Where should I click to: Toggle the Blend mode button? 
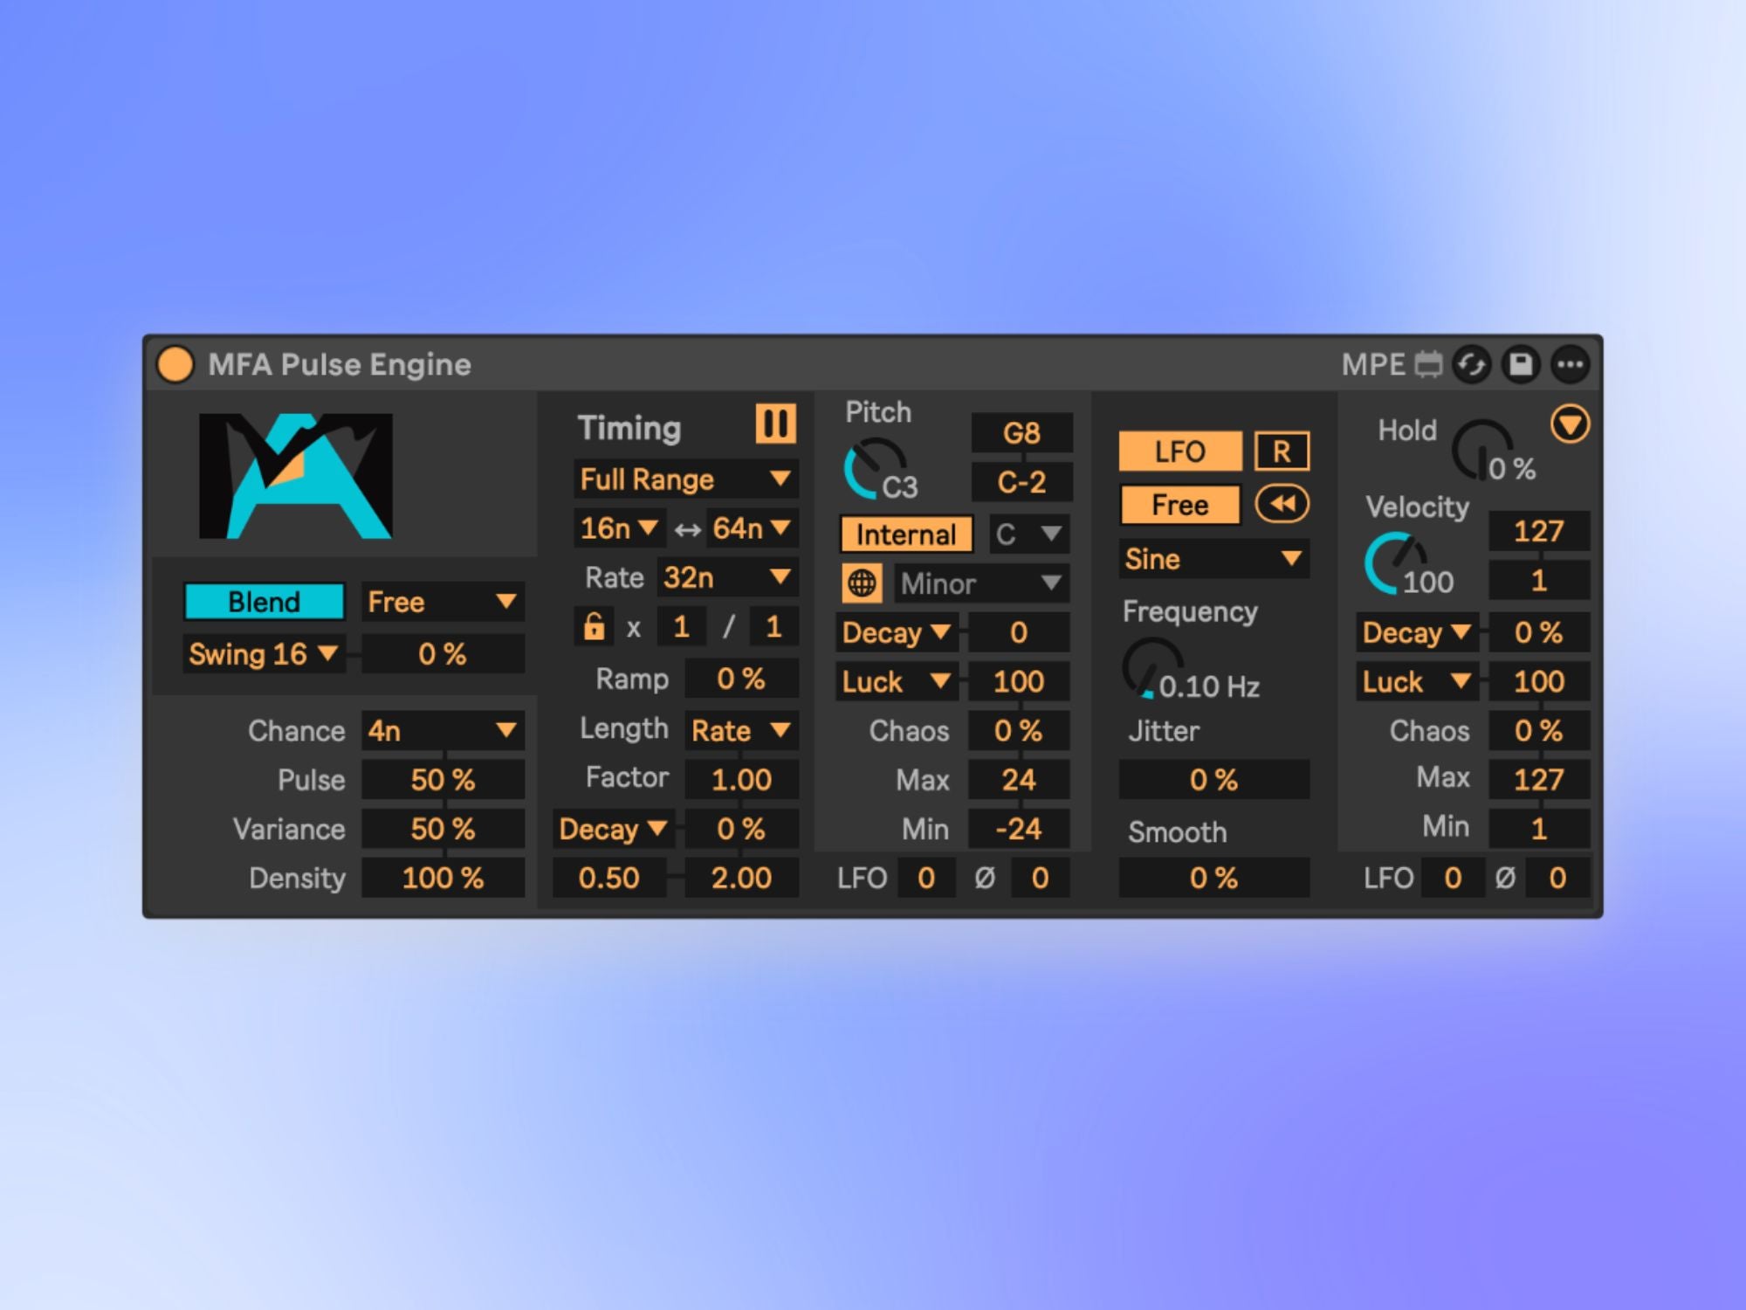(264, 602)
